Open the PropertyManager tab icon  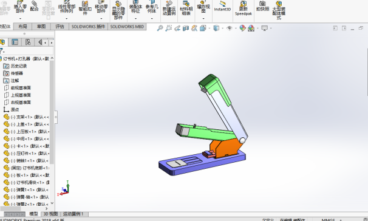15,42
